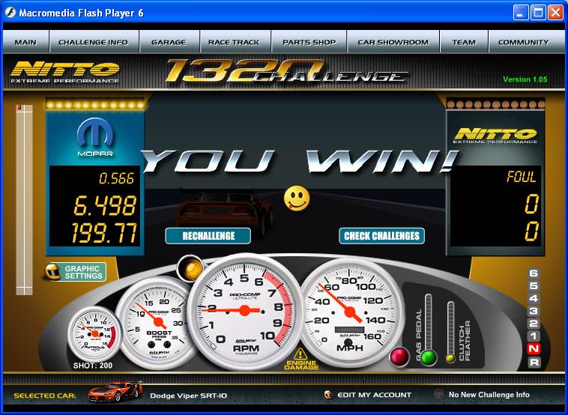The image size is (568, 415).
Task: Click the SELECTED CAR label
Action: click(45, 396)
